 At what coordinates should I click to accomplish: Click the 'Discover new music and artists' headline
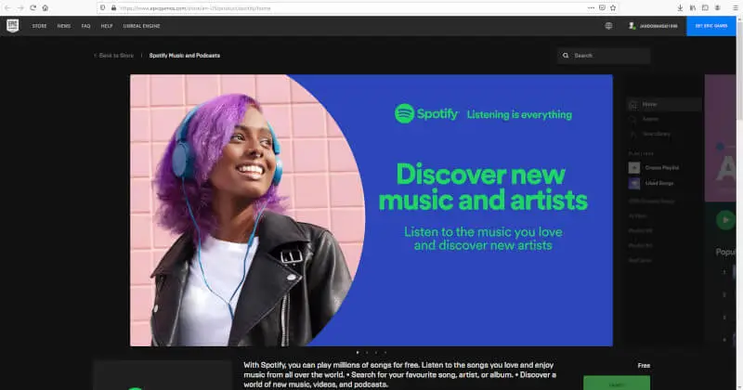pyautogui.click(x=483, y=187)
